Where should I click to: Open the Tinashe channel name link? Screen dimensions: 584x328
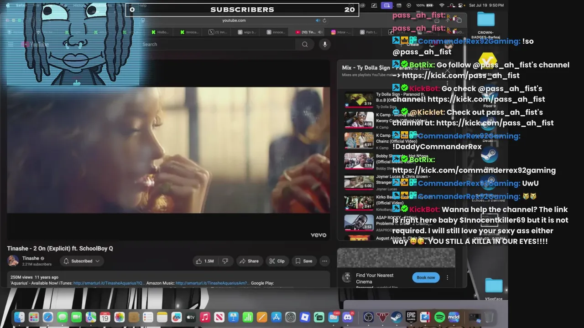coord(31,258)
